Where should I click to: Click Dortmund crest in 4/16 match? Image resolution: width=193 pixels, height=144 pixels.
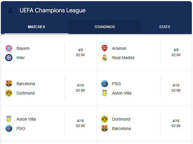coord(105,119)
